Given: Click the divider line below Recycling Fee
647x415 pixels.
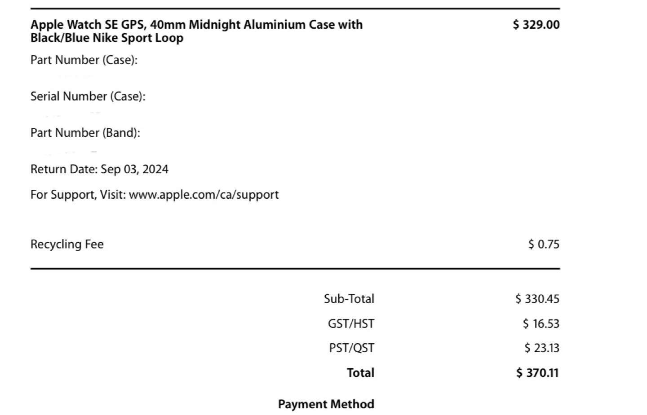Looking at the screenshot, I should point(295,269).
